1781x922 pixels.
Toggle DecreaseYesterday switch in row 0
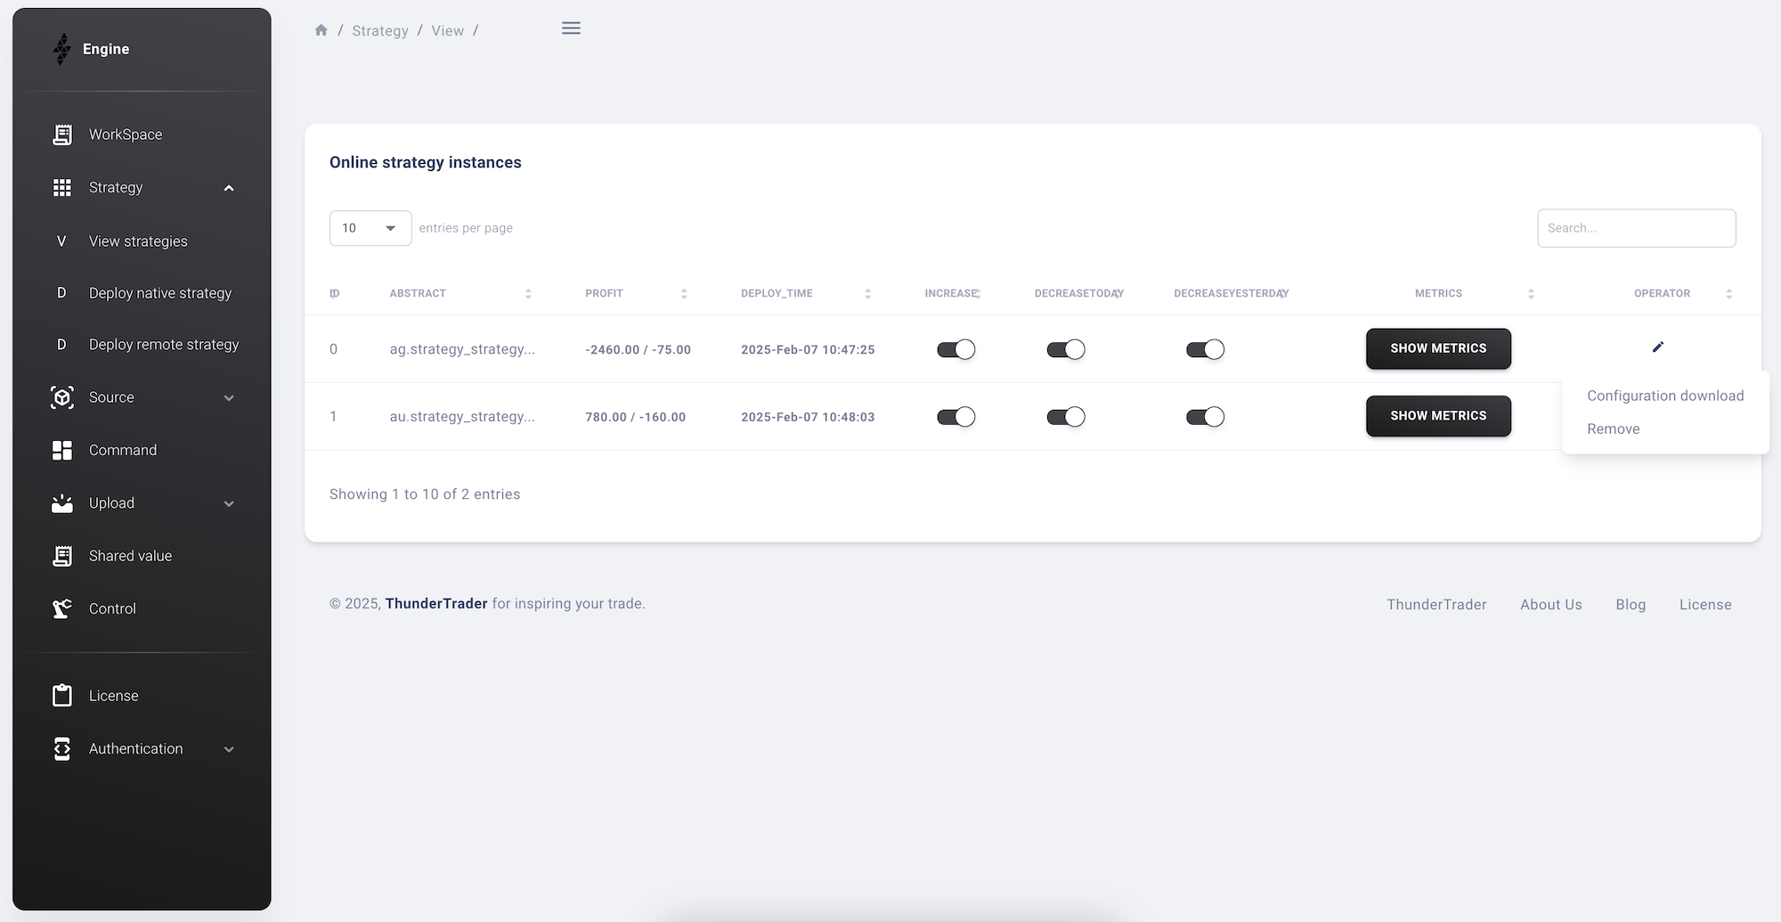(1205, 349)
